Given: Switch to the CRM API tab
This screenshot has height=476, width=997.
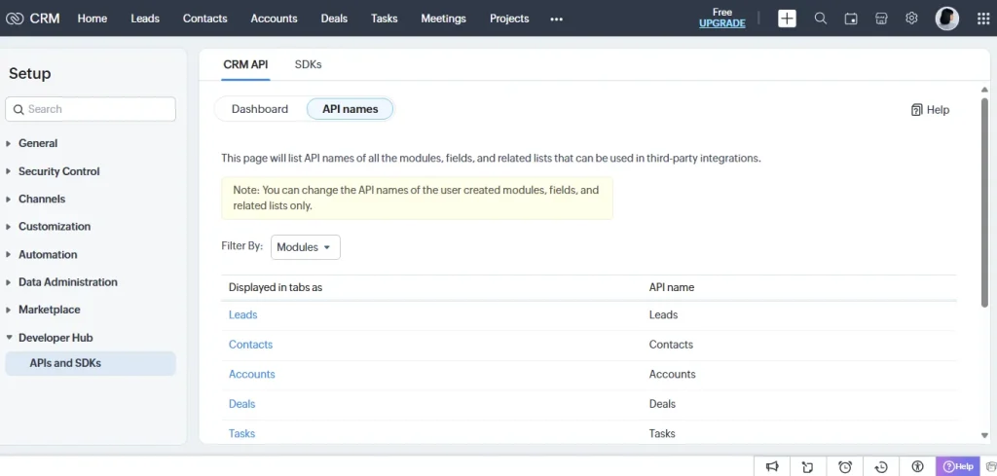Looking at the screenshot, I should pos(245,64).
